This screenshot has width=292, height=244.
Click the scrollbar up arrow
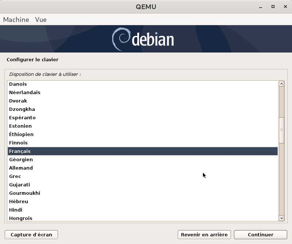(281, 84)
